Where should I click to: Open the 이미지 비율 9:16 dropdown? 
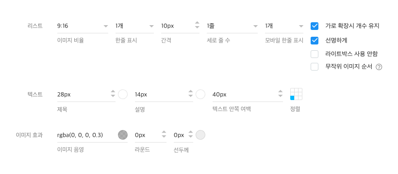coord(83,26)
